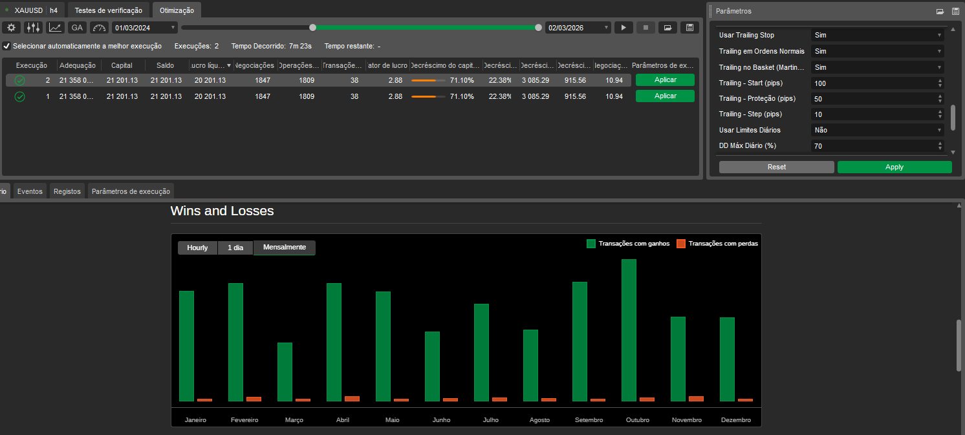
Task: Click the speedometer gauge icon
Action: 99,27
